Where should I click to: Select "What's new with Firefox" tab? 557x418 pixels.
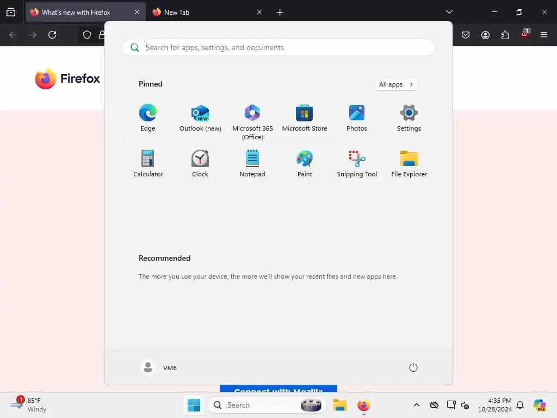(x=85, y=12)
